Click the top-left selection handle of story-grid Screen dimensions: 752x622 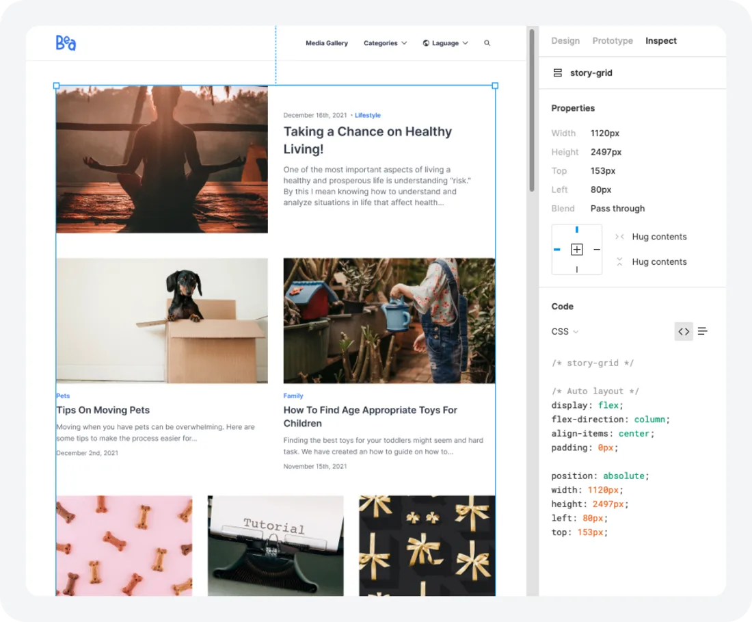point(56,86)
